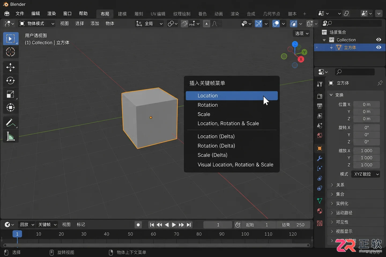Open the Tool properties tab
The height and width of the screenshot is (257, 386).
point(320,84)
